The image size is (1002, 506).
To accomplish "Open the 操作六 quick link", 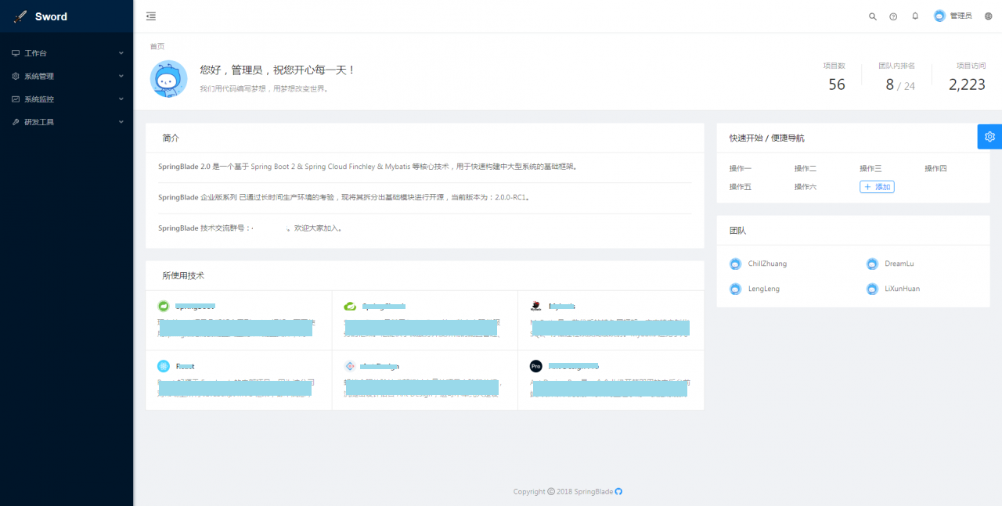I will click(x=806, y=187).
